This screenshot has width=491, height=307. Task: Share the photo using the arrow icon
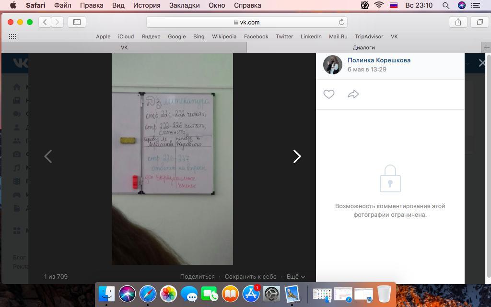353,94
